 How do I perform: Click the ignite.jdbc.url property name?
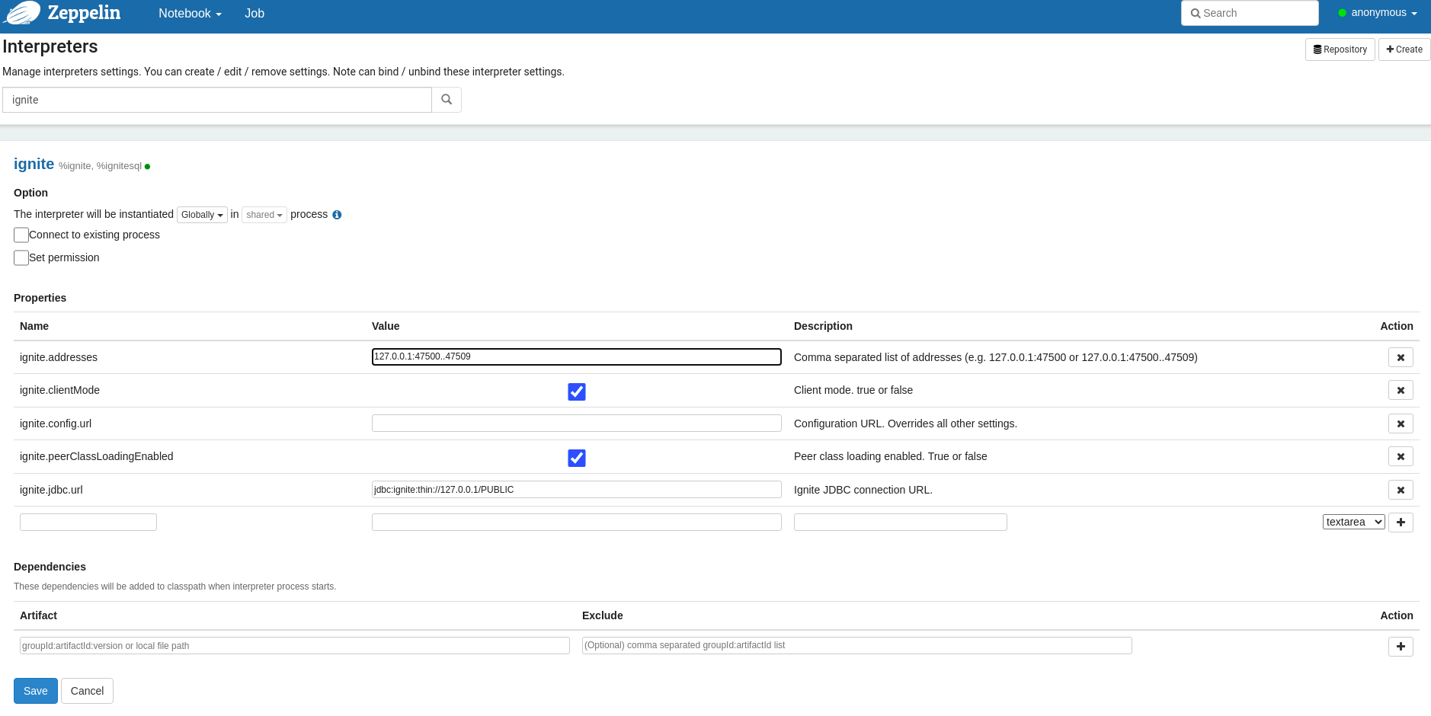coord(51,490)
